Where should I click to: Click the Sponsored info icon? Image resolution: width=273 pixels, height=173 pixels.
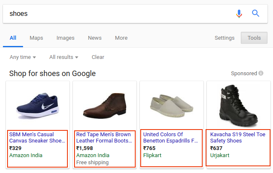tap(261, 73)
